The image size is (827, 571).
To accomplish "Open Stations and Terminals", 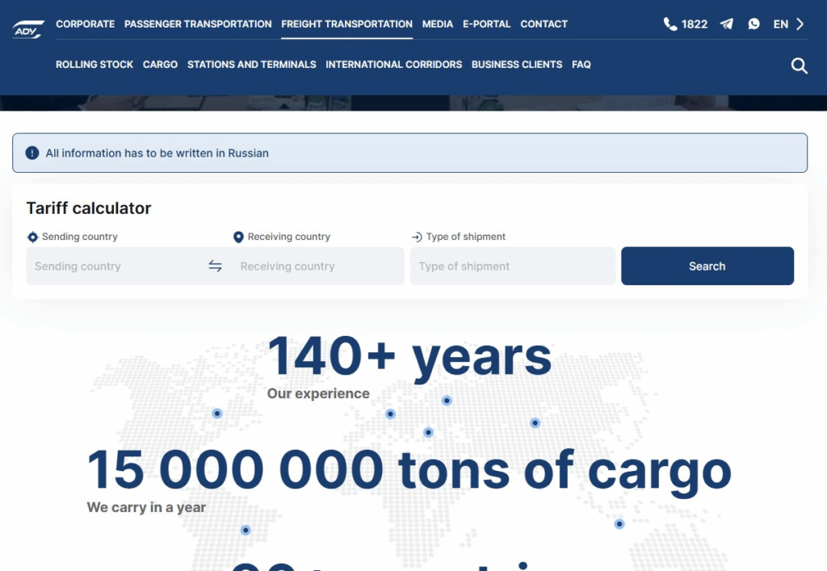I will pyautogui.click(x=252, y=65).
